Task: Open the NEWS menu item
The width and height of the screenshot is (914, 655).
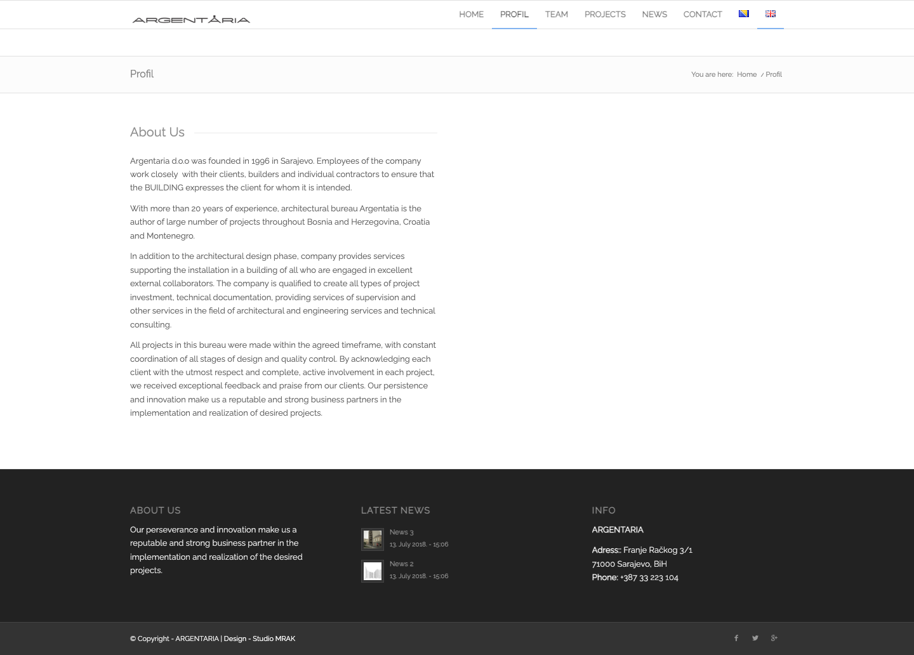Action: [654, 15]
